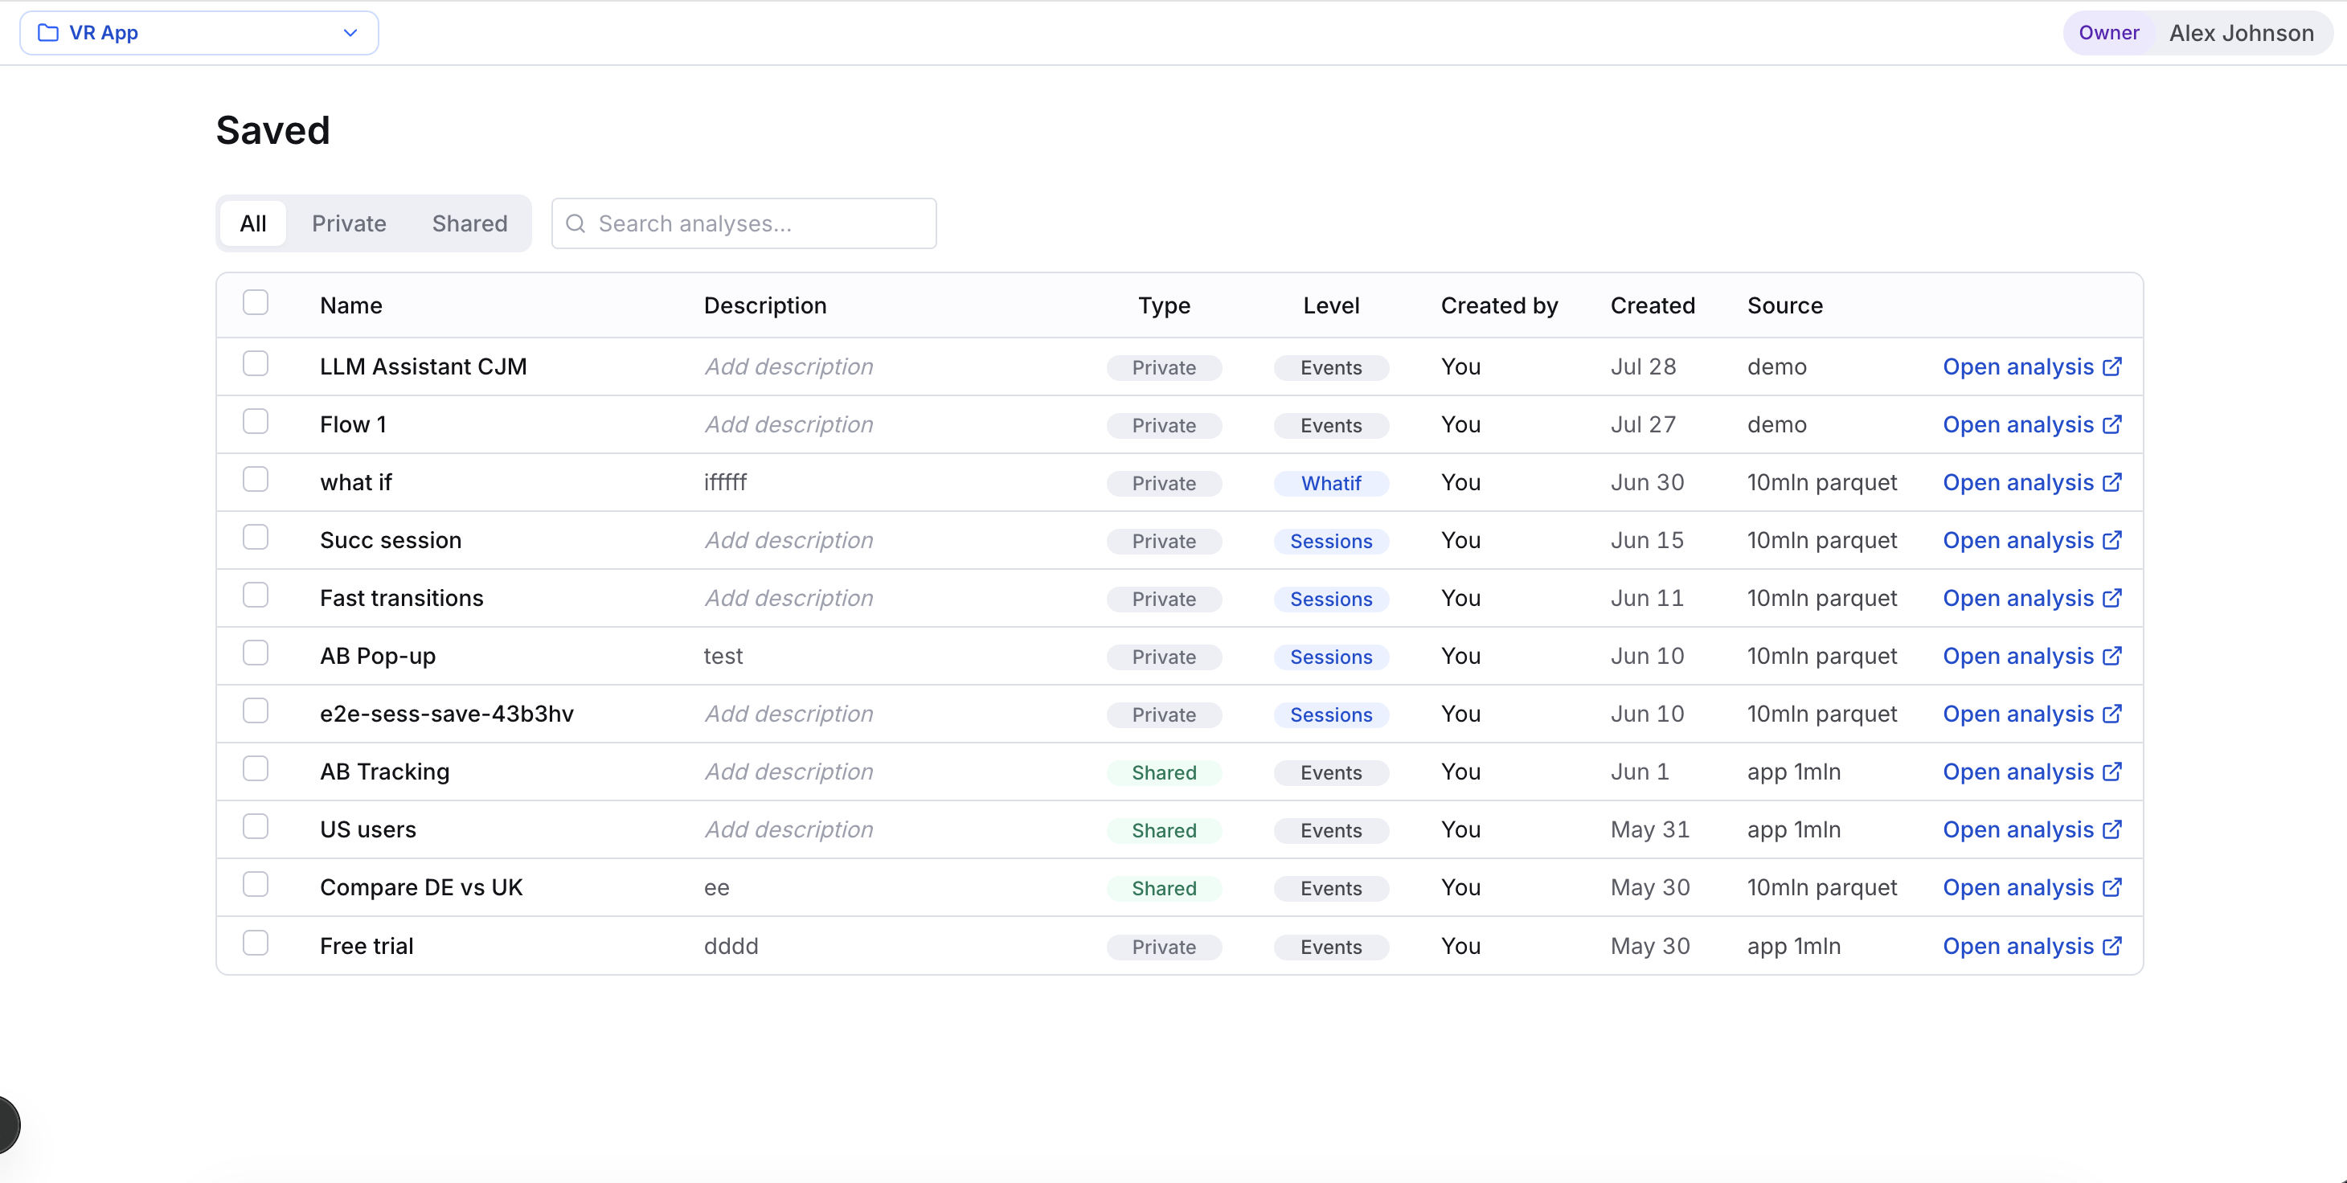Check the box for LLM Assistant CJM
2347x1183 pixels.
[x=255, y=363]
